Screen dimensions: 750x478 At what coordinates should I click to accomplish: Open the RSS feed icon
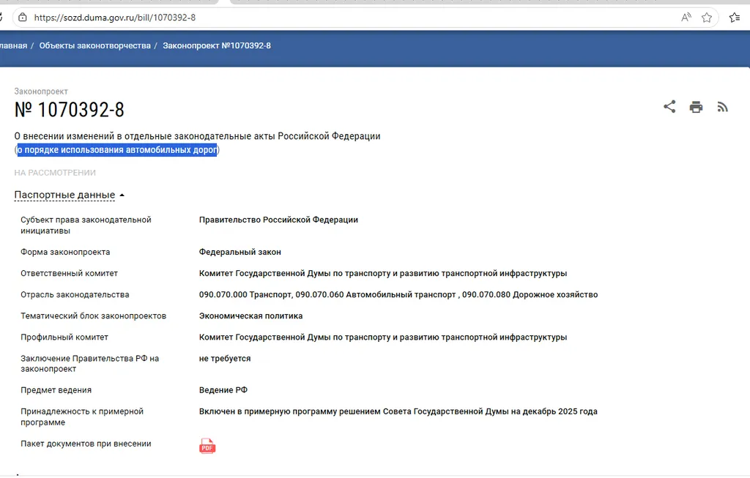(x=722, y=107)
